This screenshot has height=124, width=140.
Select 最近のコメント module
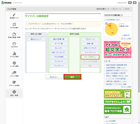pyautogui.click(x=36, y=39)
